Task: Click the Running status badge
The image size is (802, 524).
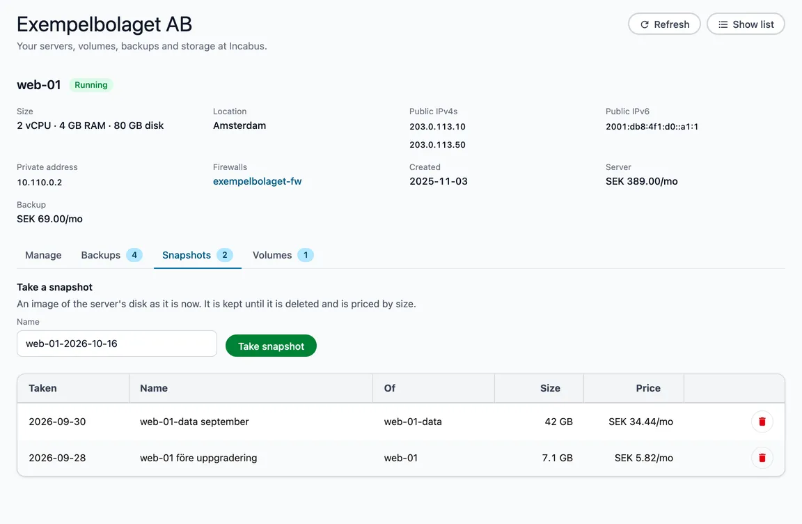Action: pos(91,85)
